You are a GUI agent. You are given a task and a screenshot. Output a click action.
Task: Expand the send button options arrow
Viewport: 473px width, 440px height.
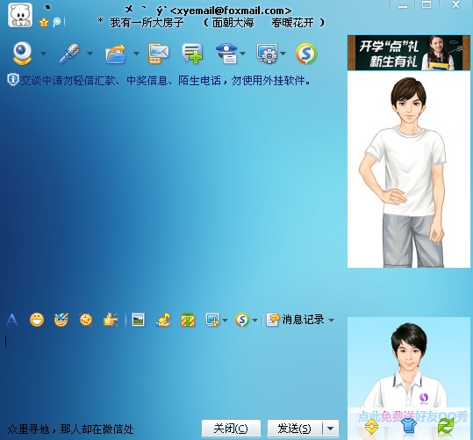click(x=331, y=429)
